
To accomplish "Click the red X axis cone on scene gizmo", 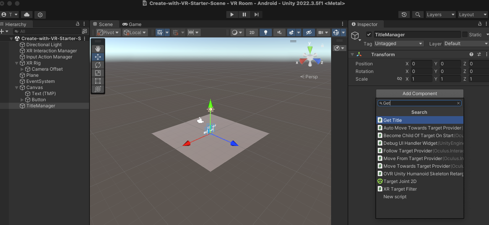I will click(x=303, y=61).
